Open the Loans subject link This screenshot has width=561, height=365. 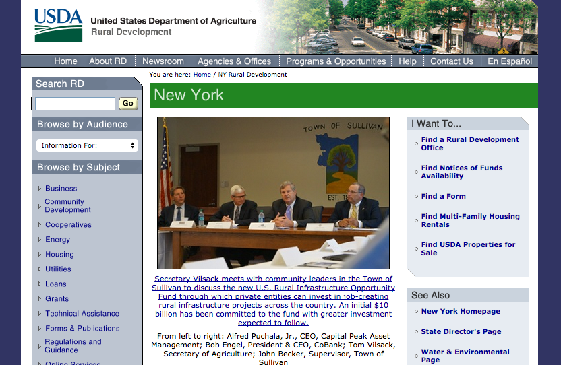[56, 284]
